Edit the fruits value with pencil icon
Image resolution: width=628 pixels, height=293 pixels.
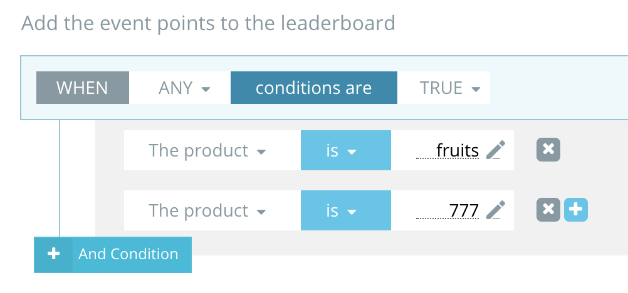point(495,150)
